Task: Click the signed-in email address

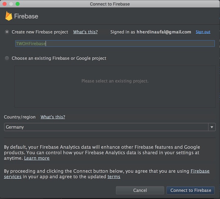Action: tap(164, 32)
